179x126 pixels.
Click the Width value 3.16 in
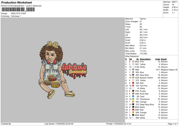175,10
